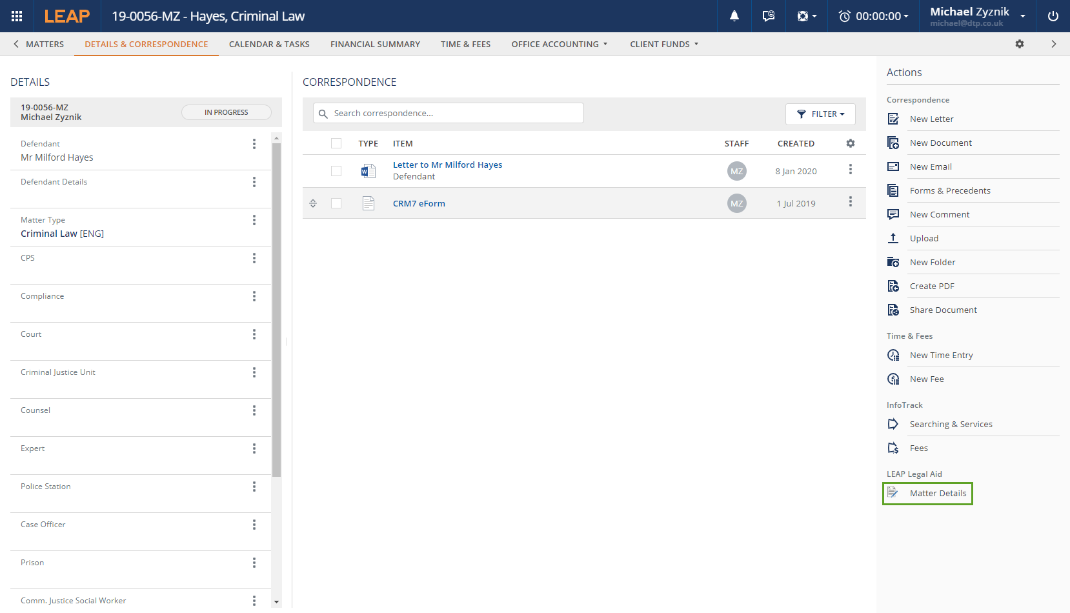Open correspondence column settings gear

click(x=851, y=143)
